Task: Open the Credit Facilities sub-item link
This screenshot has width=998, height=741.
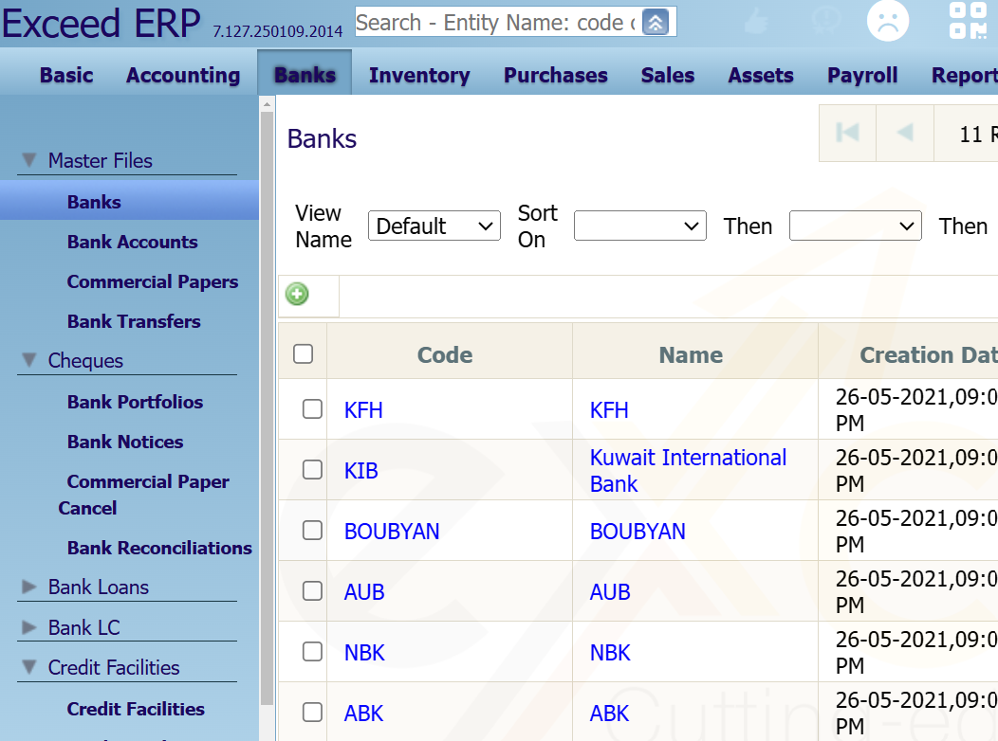Action: pos(136,709)
